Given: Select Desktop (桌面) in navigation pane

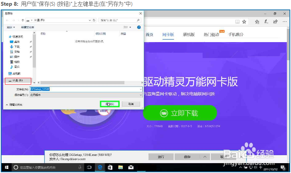Looking at the screenshot, I should [x=15, y=42].
